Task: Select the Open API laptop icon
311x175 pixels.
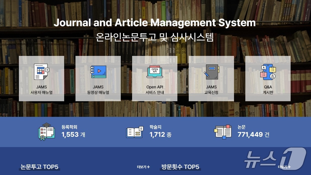Action: (x=154, y=71)
